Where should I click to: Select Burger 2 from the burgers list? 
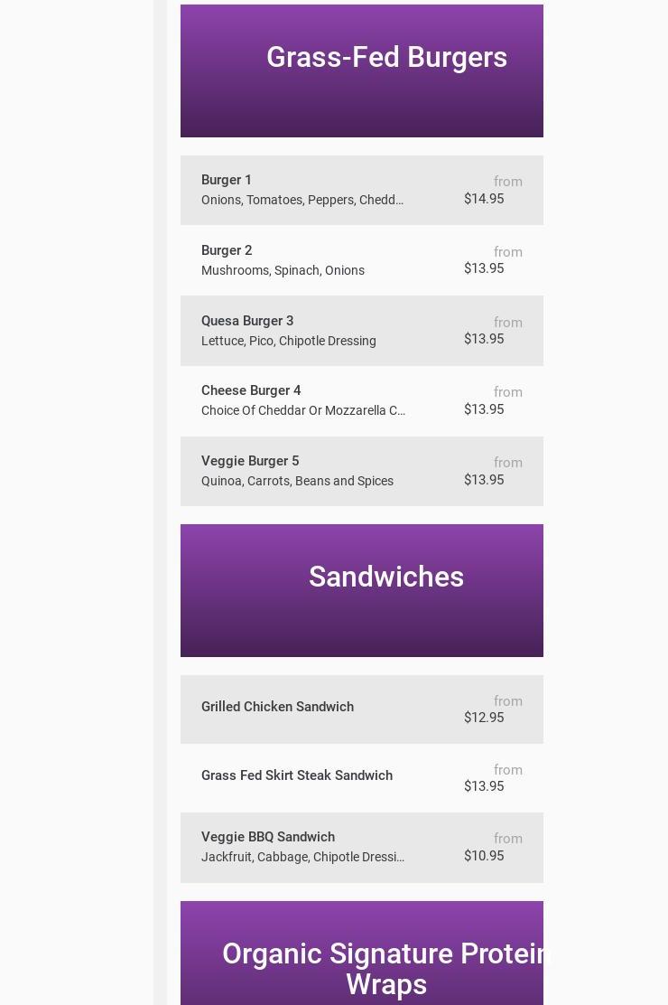pos(227,250)
